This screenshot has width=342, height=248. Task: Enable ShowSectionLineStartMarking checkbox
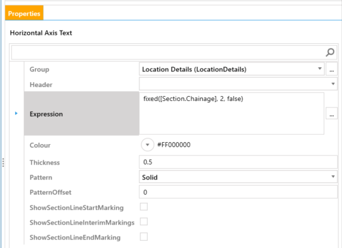point(144,207)
